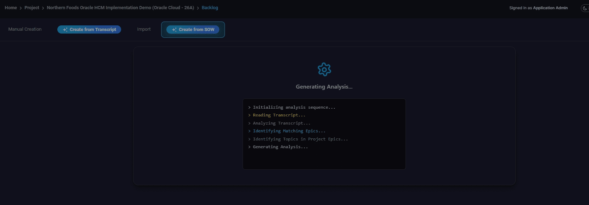Open Northern Foods Oracle HCM project breadcrumb
Screen dimensions: 589x205
pyautogui.click(x=120, y=8)
